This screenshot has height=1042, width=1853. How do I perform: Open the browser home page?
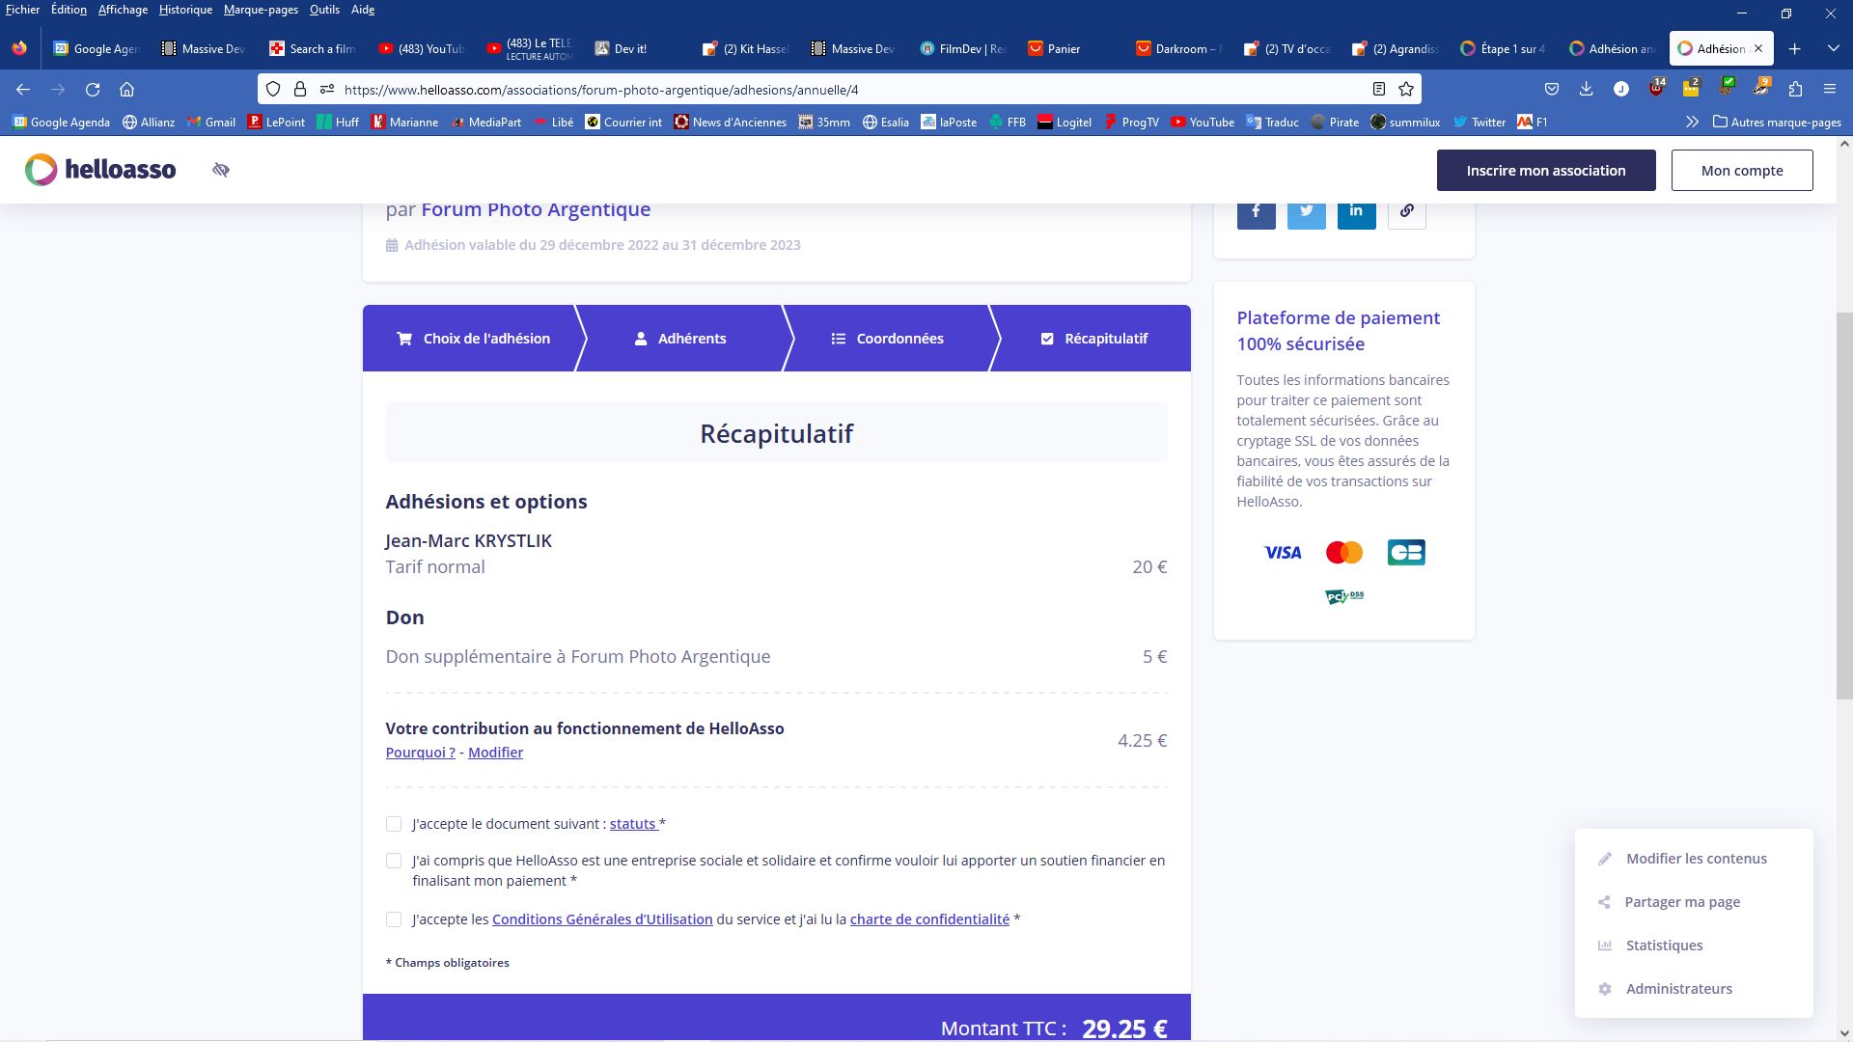pyautogui.click(x=126, y=89)
